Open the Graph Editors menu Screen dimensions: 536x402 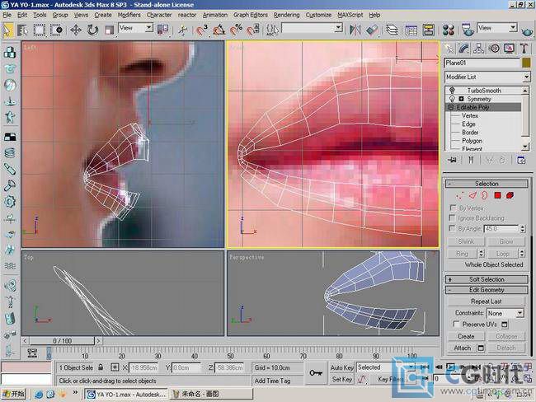pyautogui.click(x=251, y=15)
